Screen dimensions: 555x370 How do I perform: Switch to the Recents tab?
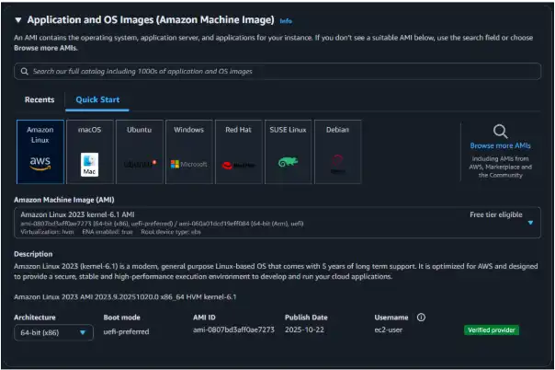40,99
